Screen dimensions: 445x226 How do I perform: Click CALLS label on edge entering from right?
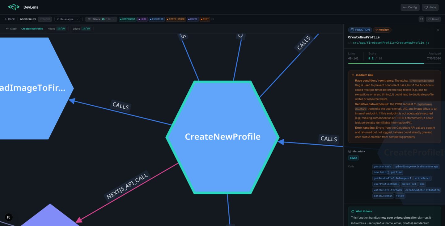coord(329,139)
